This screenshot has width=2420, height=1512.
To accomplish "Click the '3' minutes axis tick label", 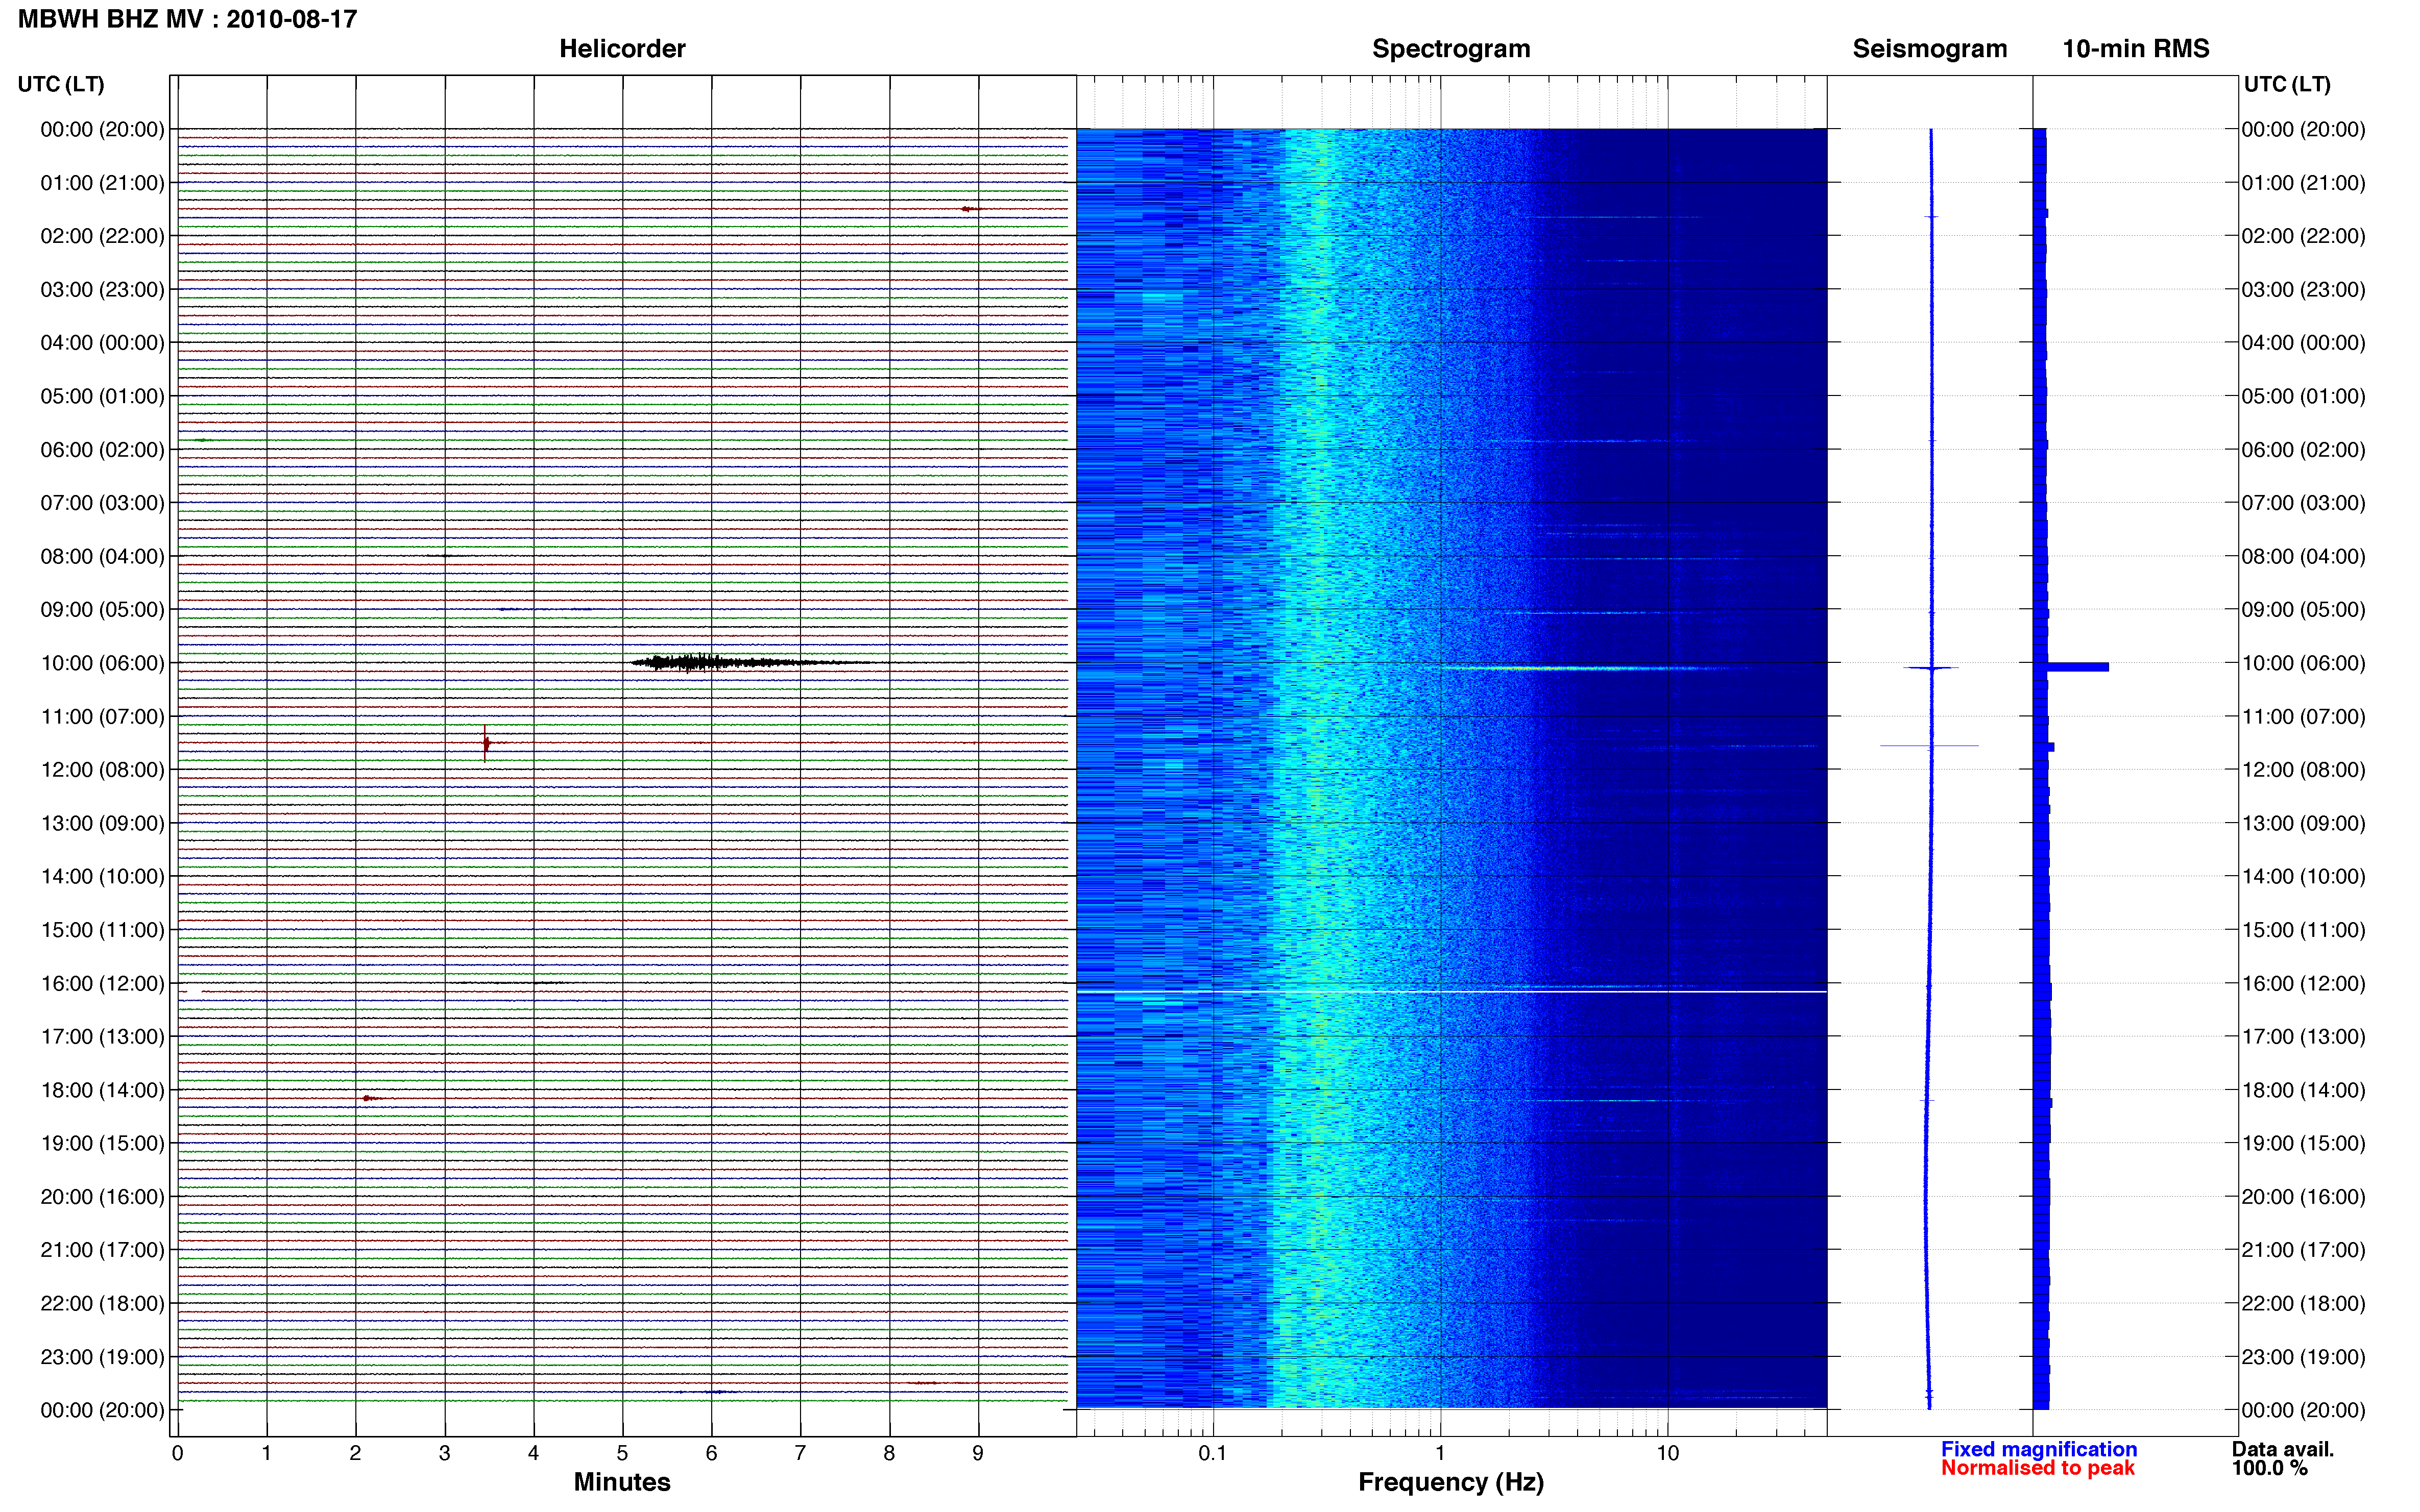I will [x=444, y=1453].
